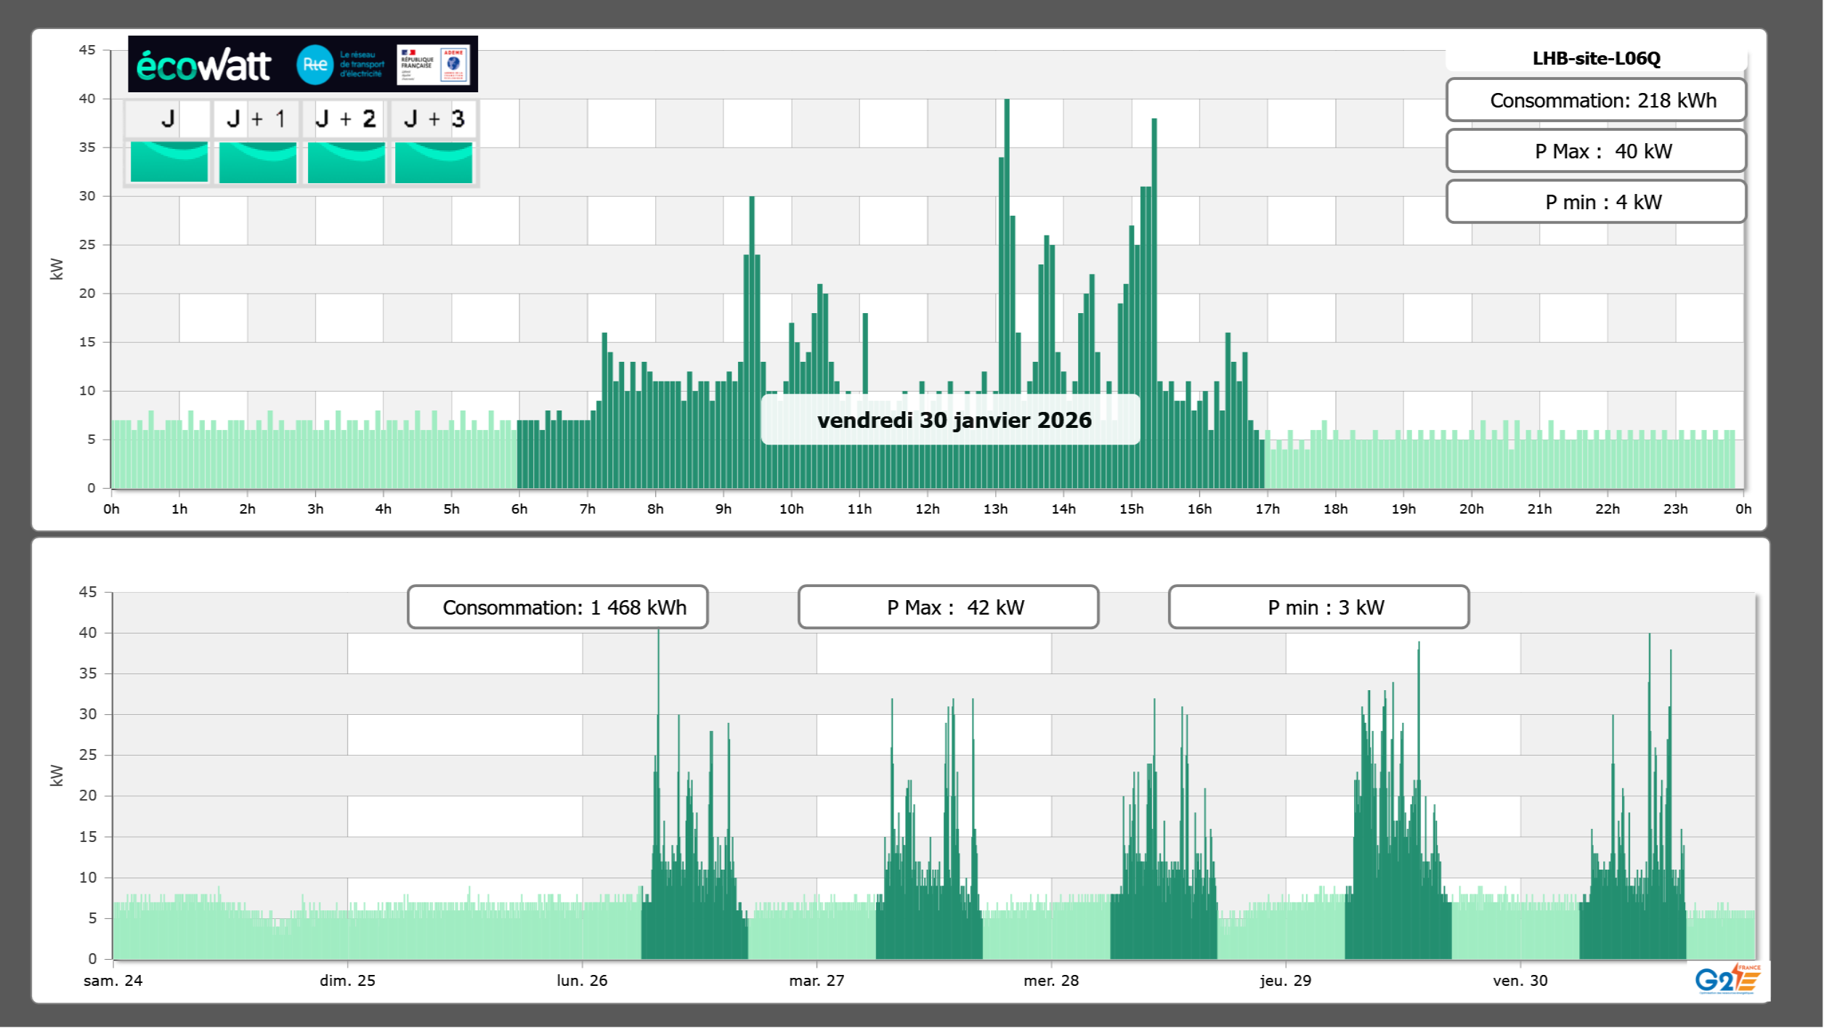Click the J + 1 green signal icon
The height and width of the screenshot is (1028, 1824).
click(x=258, y=162)
